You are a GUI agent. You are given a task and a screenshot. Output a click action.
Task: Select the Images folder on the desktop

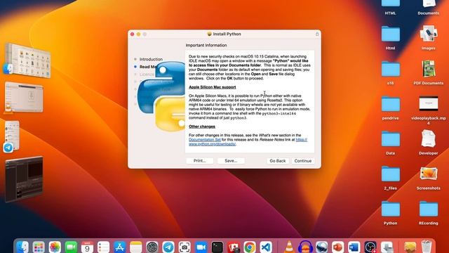coord(429,34)
